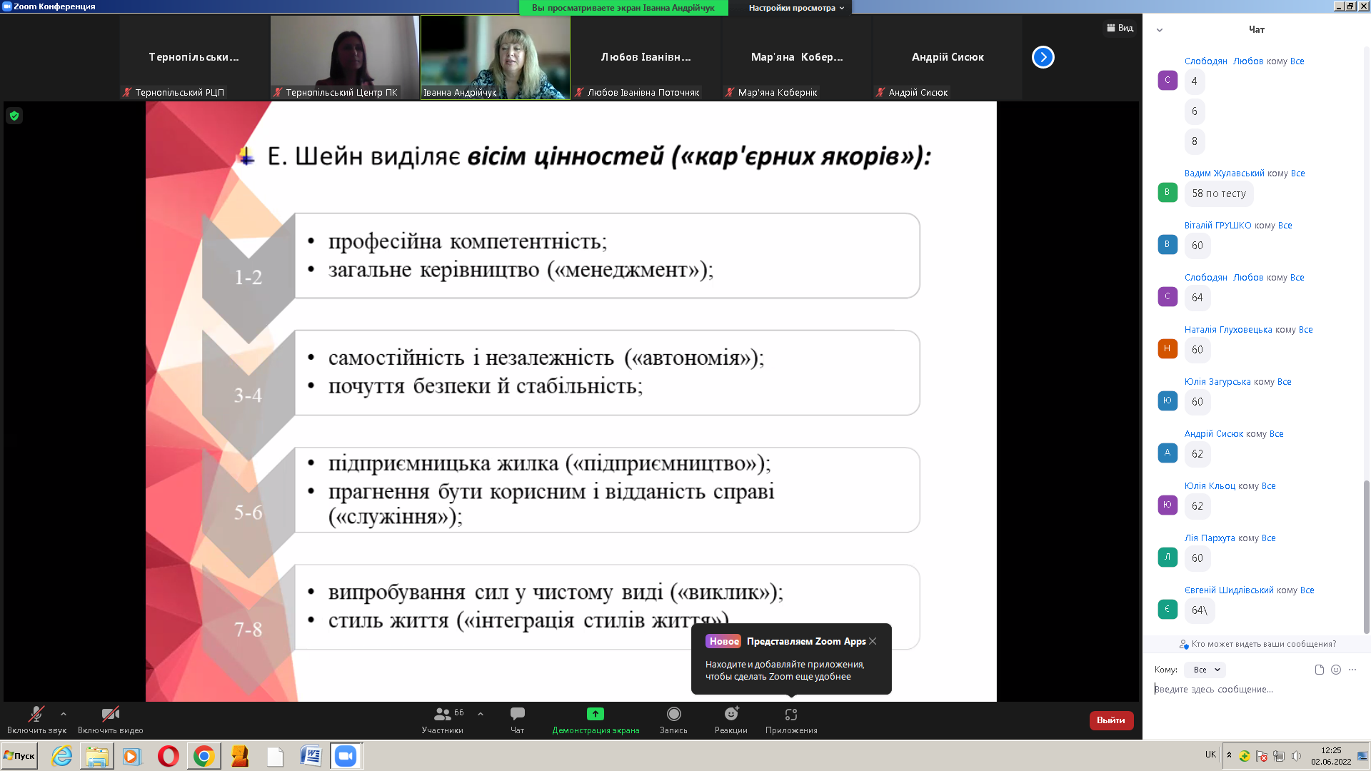
Task: Select Тернопільський Центр ПК video thumbnail
Action: click(344, 57)
